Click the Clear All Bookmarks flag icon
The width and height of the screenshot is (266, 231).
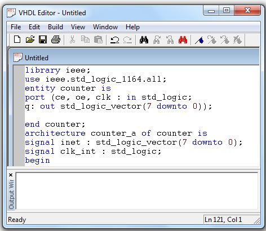(x=237, y=39)
